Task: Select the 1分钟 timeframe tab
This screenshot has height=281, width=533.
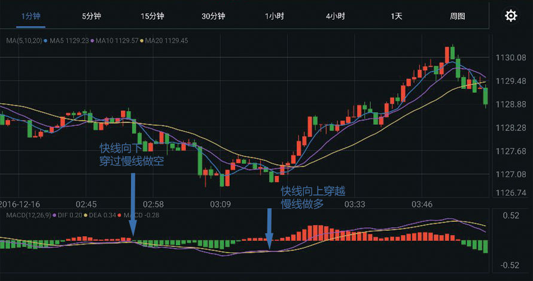Action: pos(31,16)
